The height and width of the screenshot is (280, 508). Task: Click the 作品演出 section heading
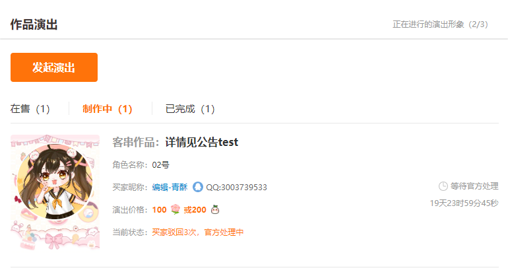(x=34, y=24)
